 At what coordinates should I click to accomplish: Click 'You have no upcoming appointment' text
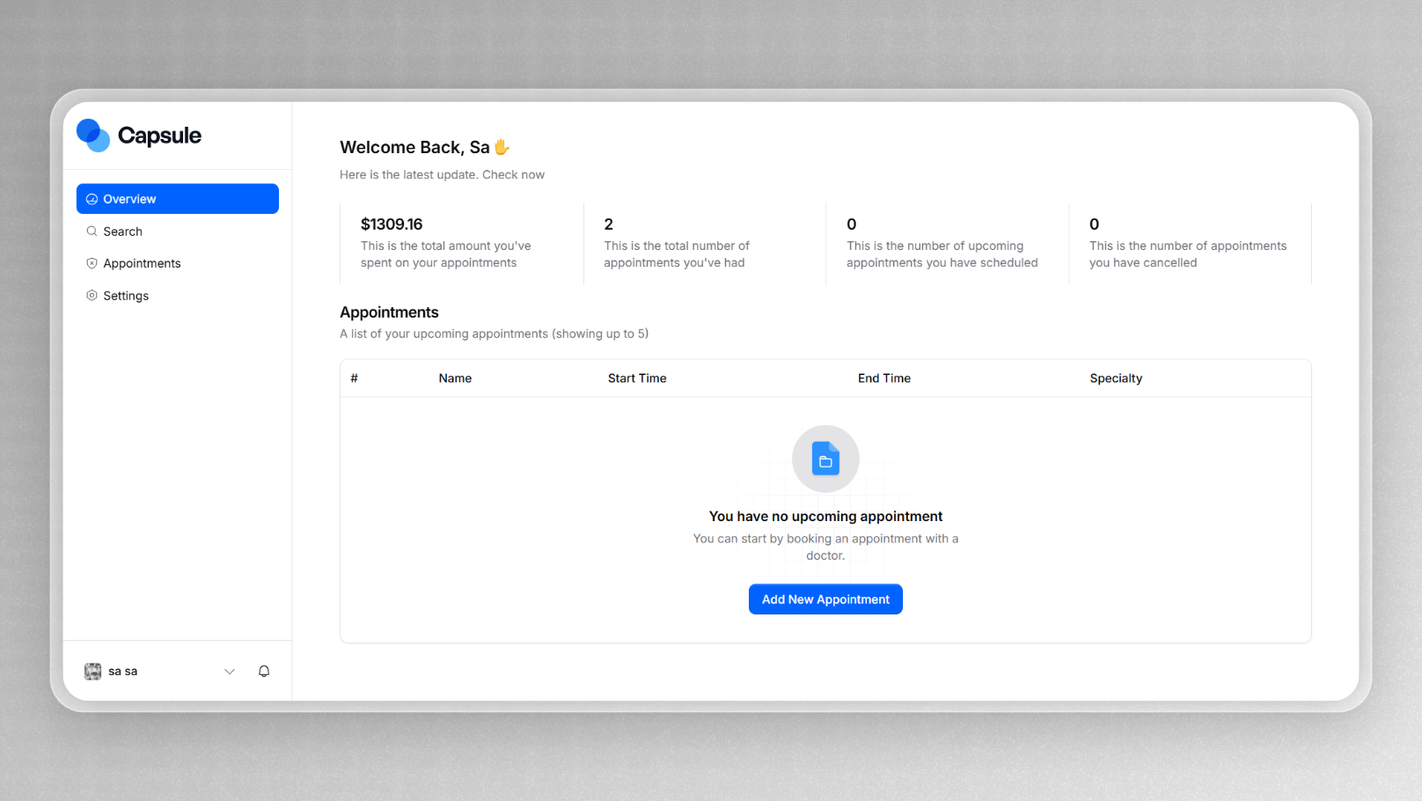point(825,517)
